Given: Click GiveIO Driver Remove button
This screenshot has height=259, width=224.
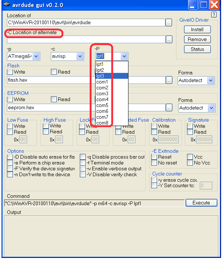Looking at the screenshot, I should point(197,40).
